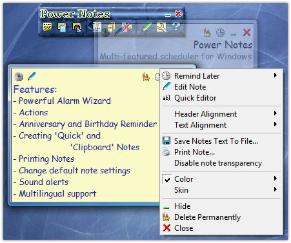Click '- Multilingual support' line
The width and height of the screenshot is (291, 243).
tap(55, 194)
